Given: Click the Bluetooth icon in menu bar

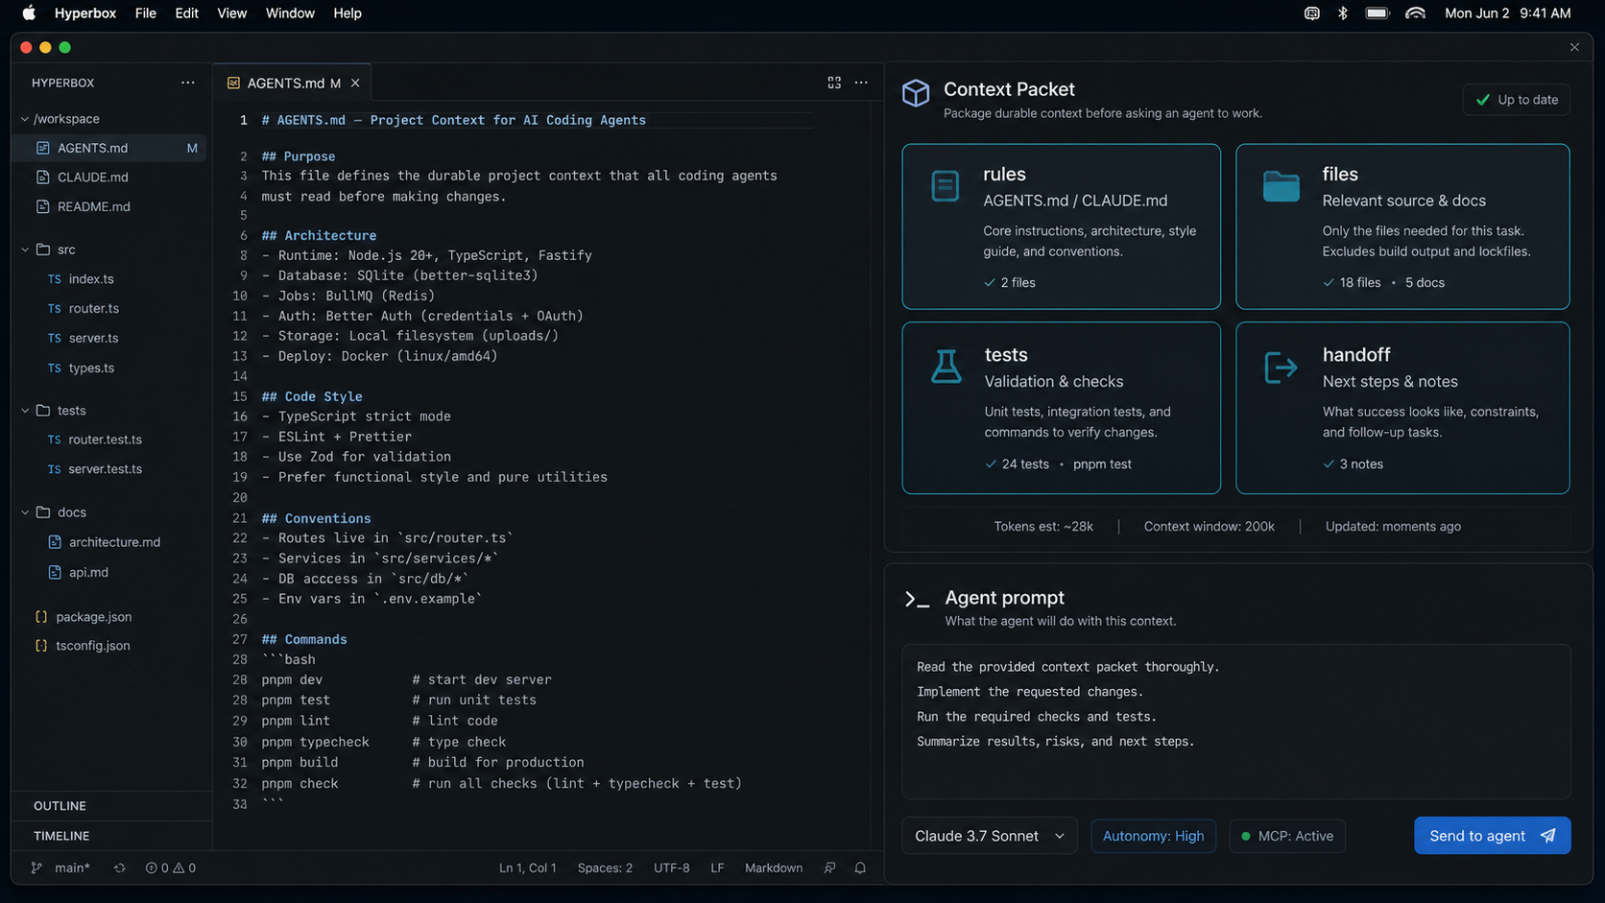Looking at the screenshot, I should (1343, 13).
